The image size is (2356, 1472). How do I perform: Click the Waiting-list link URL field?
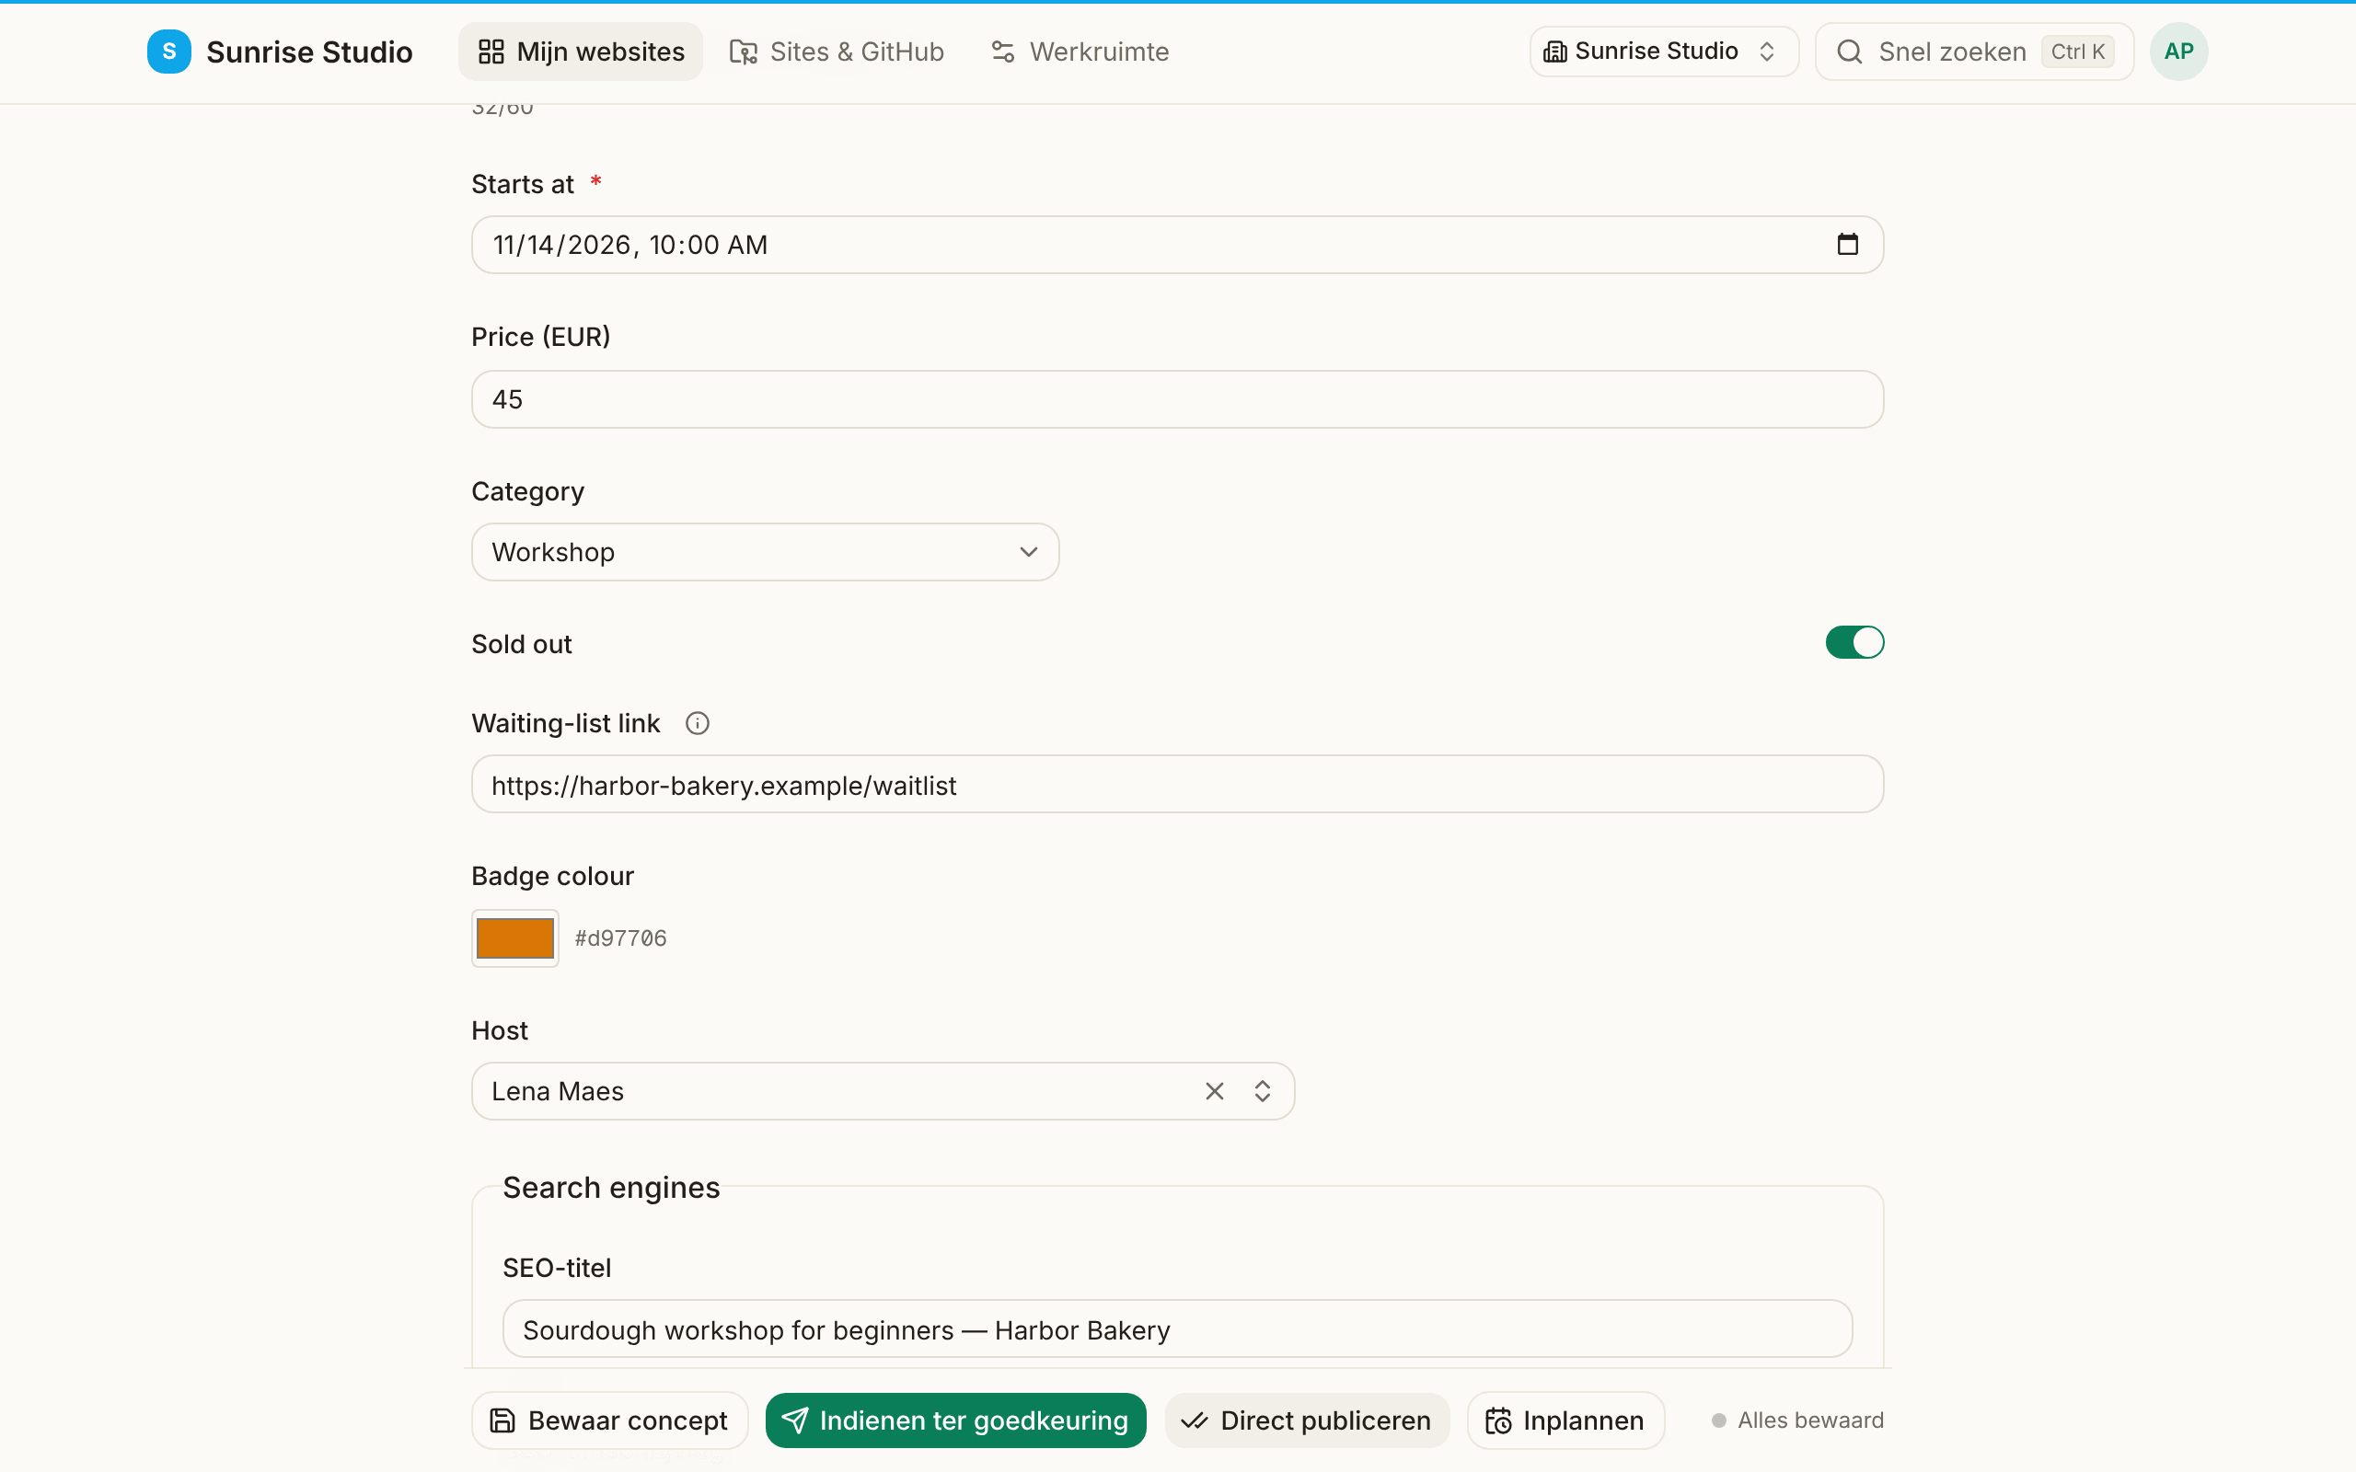(1177, 785)
